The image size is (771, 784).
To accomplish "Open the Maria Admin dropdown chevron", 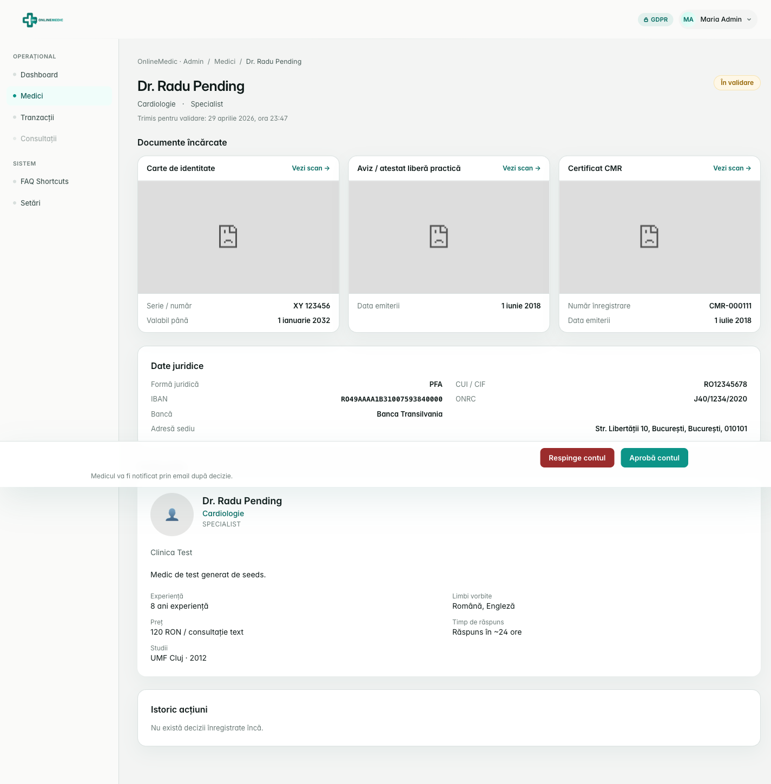I will coord(749,19).
